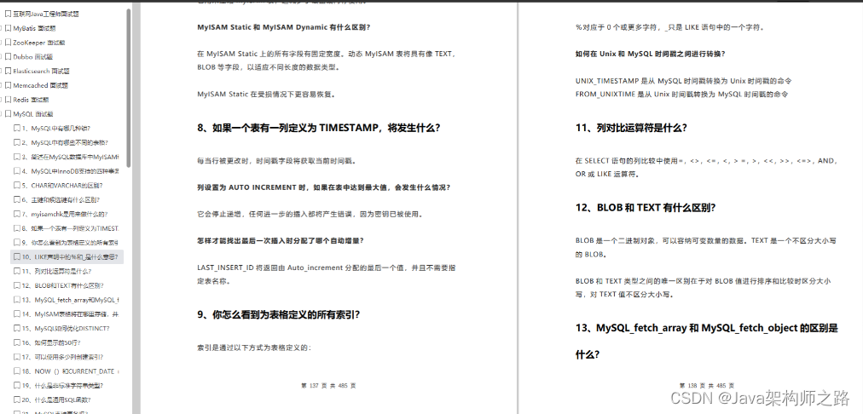Click bookmark icon for 11、列对比运算符是什么?

16,271
